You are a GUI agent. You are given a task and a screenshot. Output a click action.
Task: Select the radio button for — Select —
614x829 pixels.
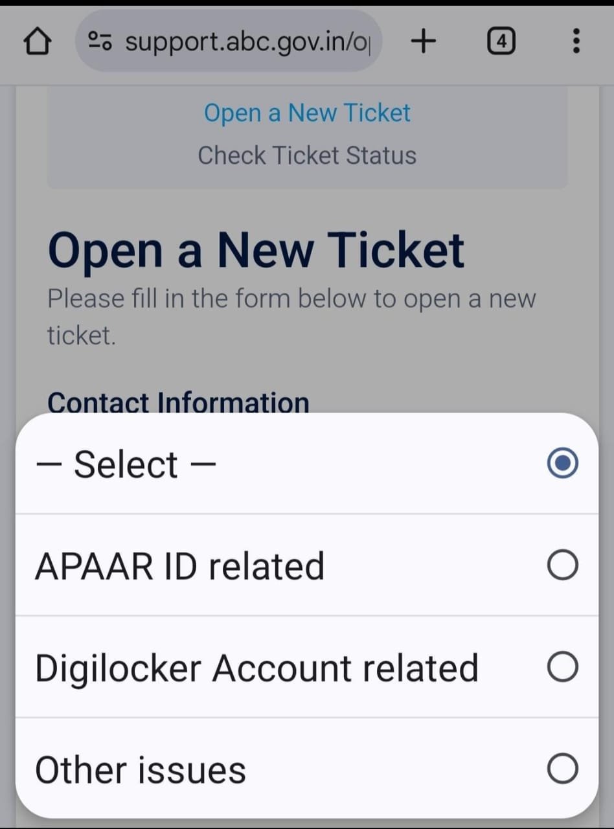tap(562, 463)
